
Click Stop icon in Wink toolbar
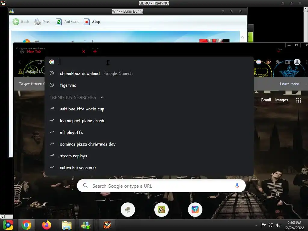click(x=87, y=22)
